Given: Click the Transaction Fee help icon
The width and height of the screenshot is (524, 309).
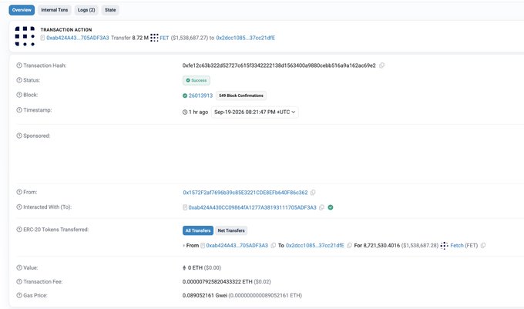Looking at the screenshot, I should [19, 281].
